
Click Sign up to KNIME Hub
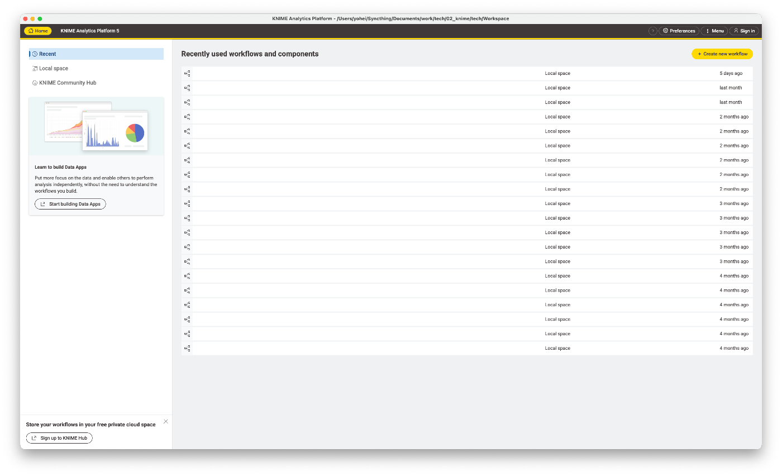pyautogui.click(x=59, y=438)
